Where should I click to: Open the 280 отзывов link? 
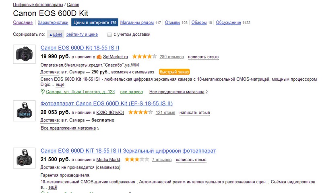[x=172, y=57]
